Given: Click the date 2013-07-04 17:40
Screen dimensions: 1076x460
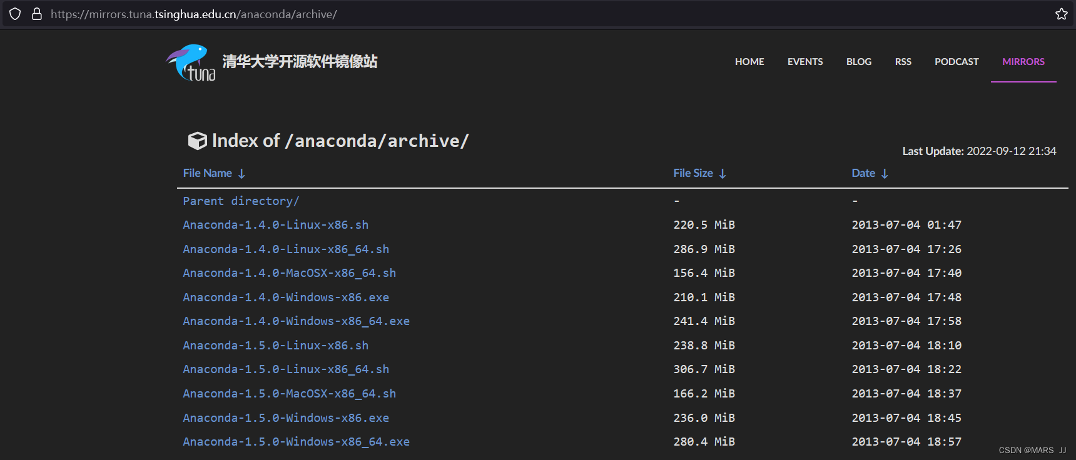Looking at the screenshot, I should [906, 273].
